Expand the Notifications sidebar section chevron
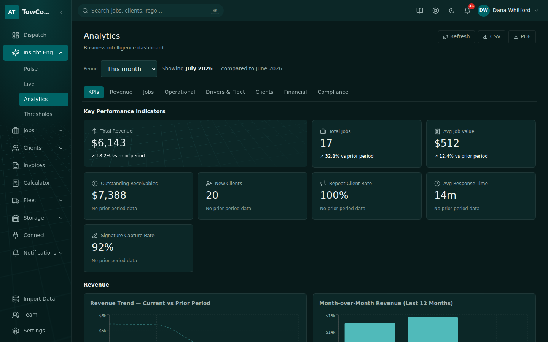 pyautogui.click(x=61, y=253)
